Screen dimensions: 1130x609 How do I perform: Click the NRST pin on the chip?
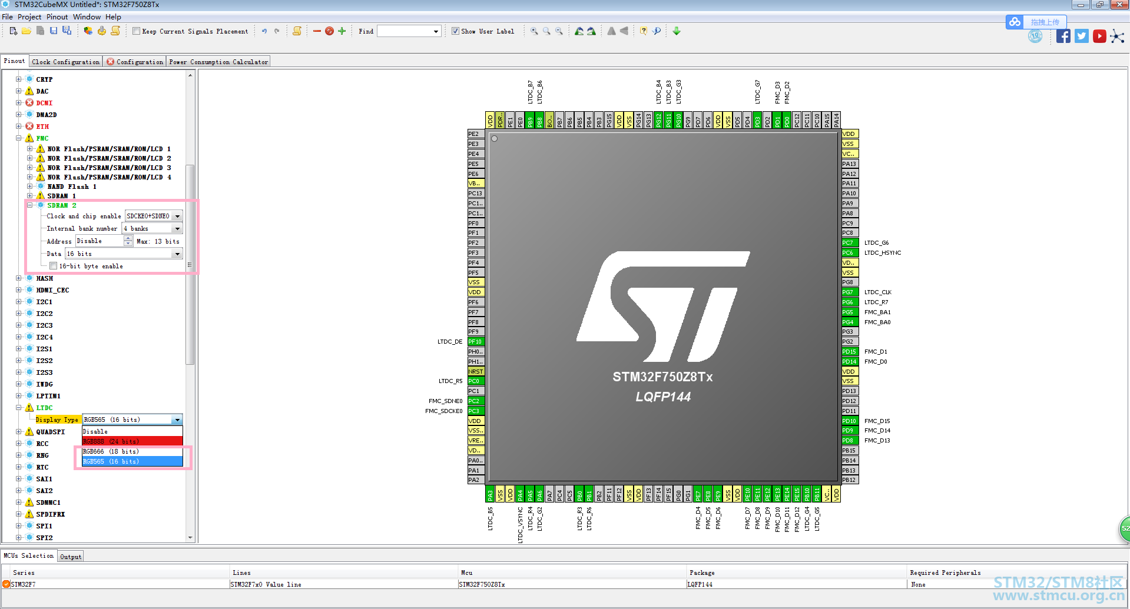click(x=476, y=371)
